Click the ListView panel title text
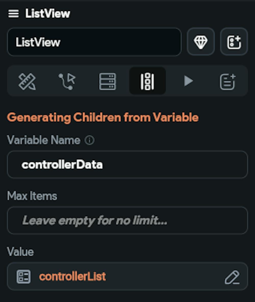Image resolution: width=255 pixels, height=302 pixels. [48, 14]
